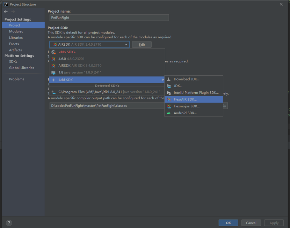Click the Flexmojos SDK icon
This screenshot has width=290, height=228.
tap(169, 106)
